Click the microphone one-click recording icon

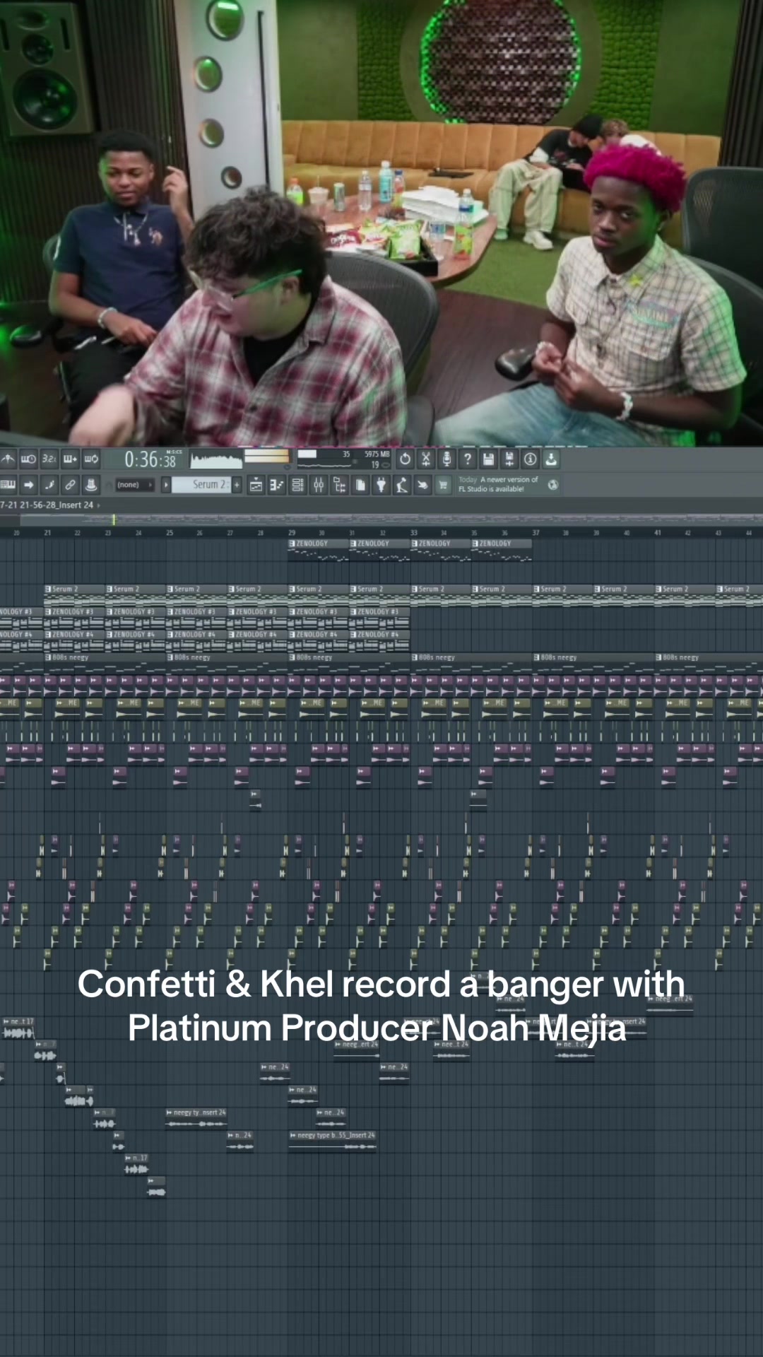click(446, 459)
